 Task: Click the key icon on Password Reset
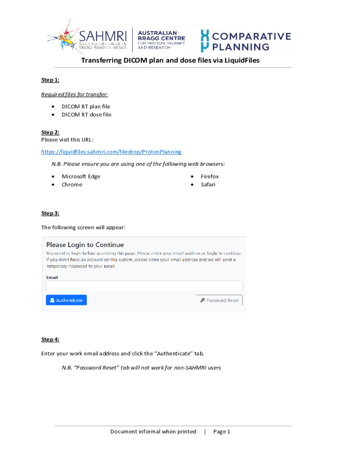point(202,300)
